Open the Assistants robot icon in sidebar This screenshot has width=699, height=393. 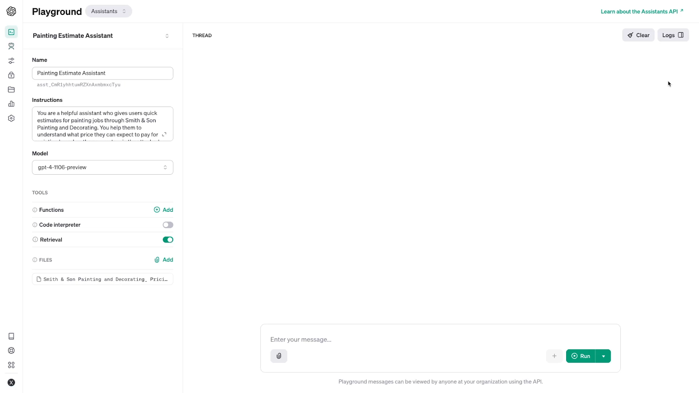click(x=11, y=46)
